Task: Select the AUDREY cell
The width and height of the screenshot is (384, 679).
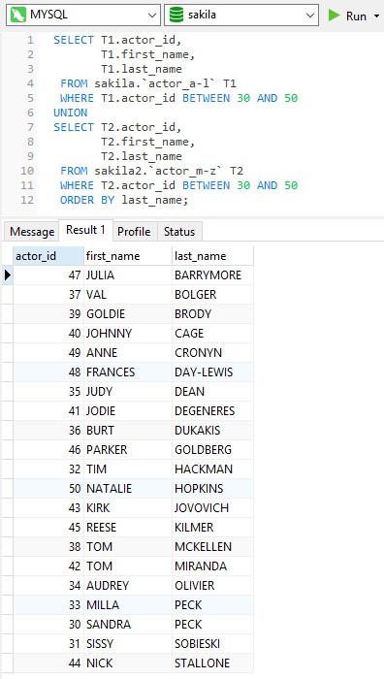Action: (128, 586)
